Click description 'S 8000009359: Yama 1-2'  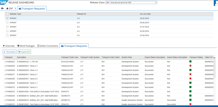pos(27,70)
